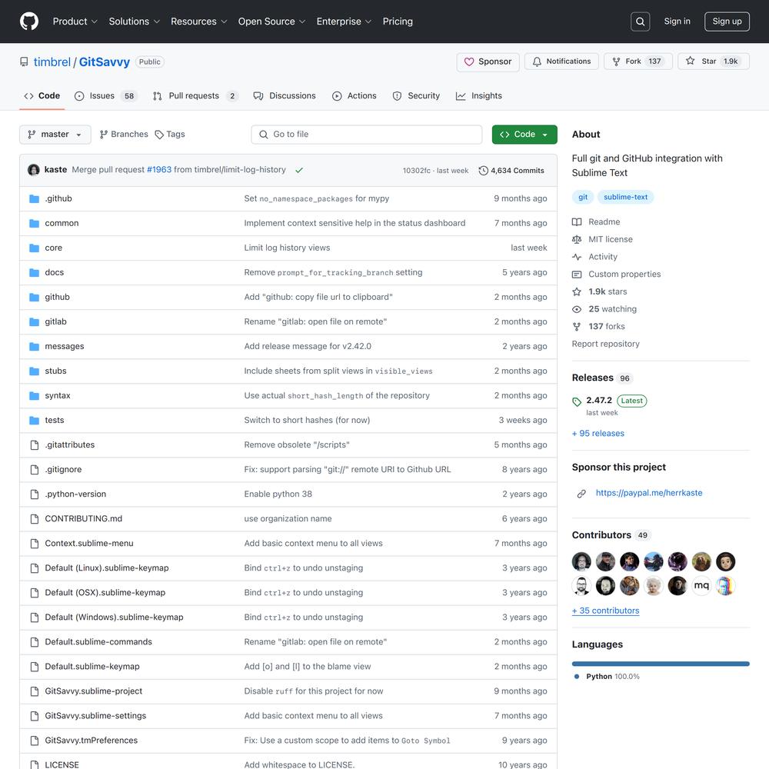Open the GitSavvy repository name link
769x769 pixels.
coord(105,62)
